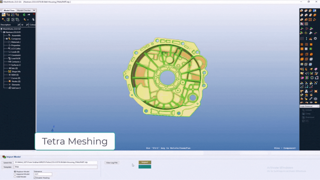Click the Import Model panel icon

[x=4, y=157]
